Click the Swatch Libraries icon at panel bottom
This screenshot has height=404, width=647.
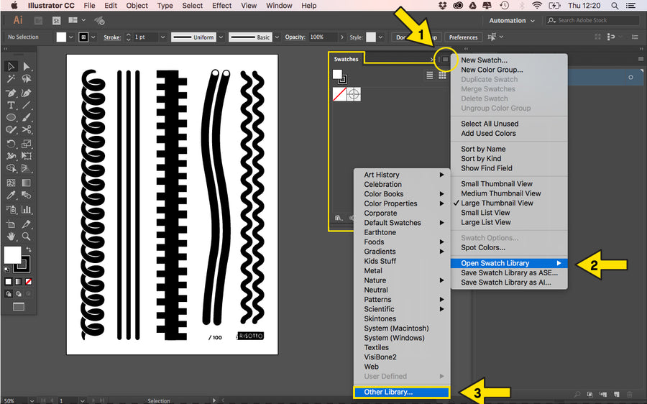(338, 217)
